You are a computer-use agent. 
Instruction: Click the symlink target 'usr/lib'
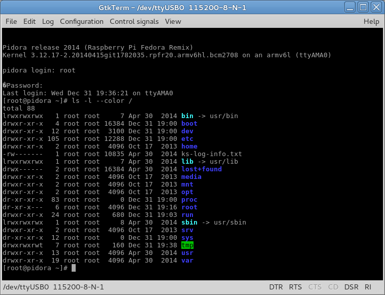point(223,162)
